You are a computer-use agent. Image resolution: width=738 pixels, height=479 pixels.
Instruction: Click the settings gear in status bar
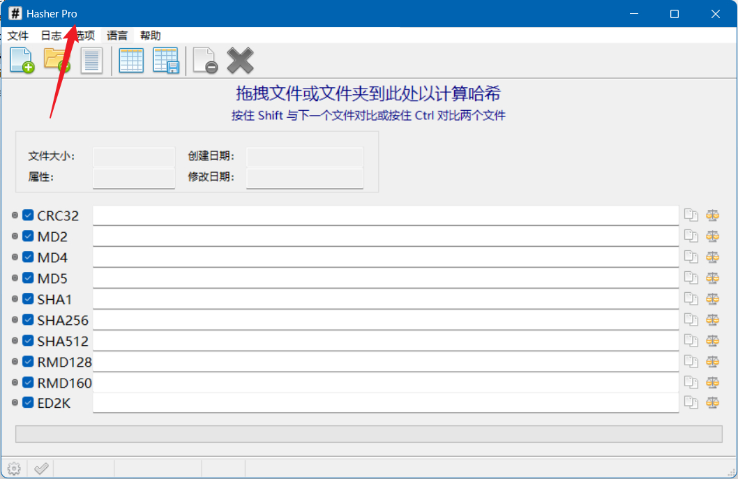pos(14,469)
